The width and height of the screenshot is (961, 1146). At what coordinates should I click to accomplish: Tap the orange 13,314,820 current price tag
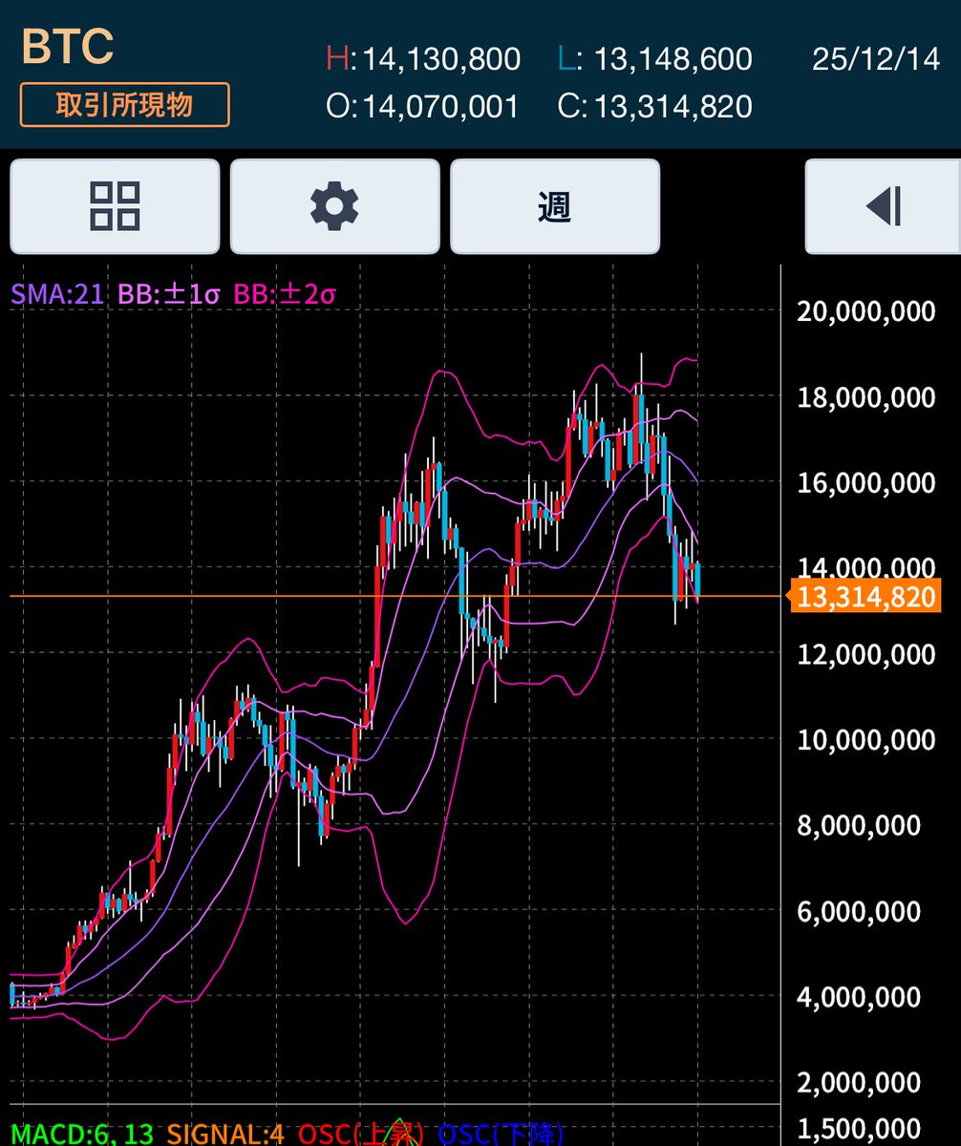click(865, 597)
